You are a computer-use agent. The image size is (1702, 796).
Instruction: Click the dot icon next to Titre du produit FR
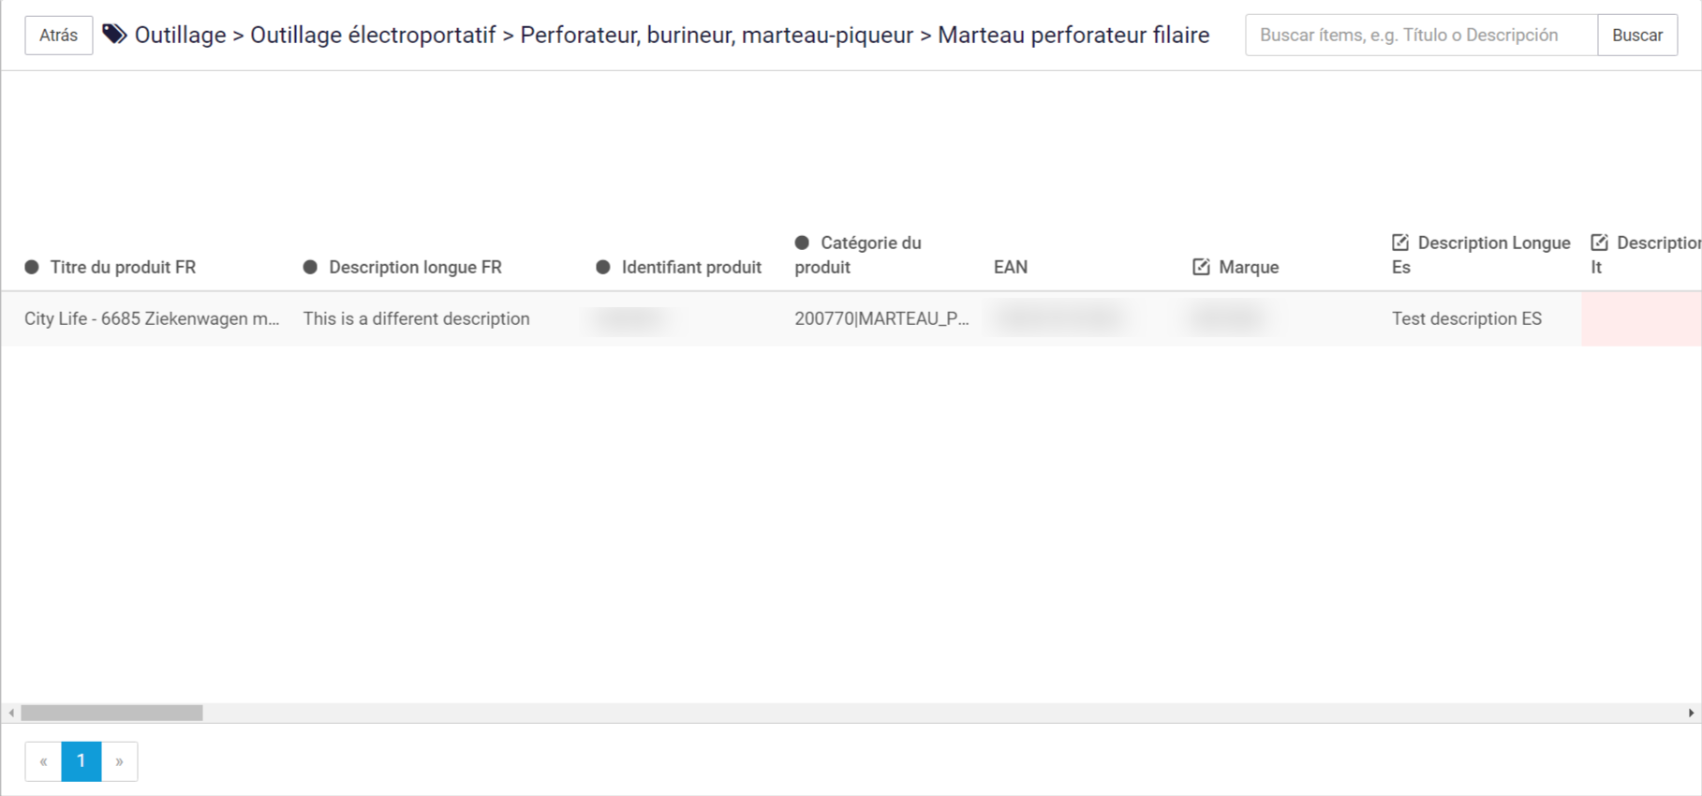coord(32,267)
